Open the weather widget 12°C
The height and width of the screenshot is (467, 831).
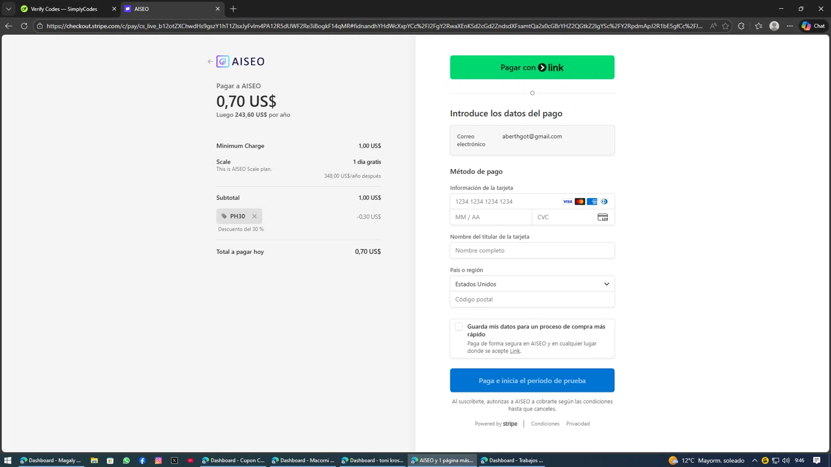pos(706,460)
